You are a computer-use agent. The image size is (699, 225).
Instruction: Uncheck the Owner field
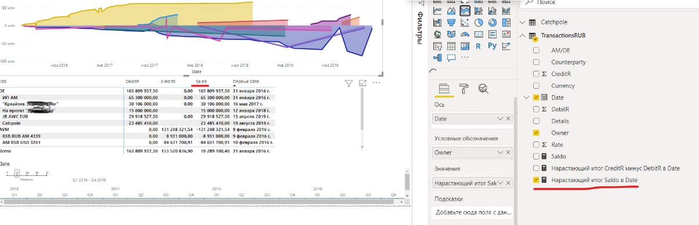click(x=536, y=133)
